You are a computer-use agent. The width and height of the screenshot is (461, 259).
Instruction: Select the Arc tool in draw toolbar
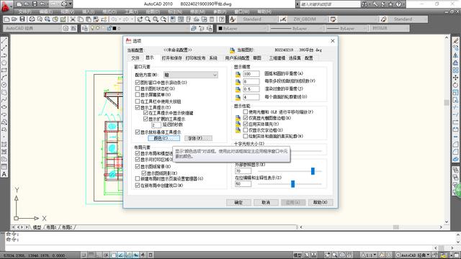click(x=4, y=78)
